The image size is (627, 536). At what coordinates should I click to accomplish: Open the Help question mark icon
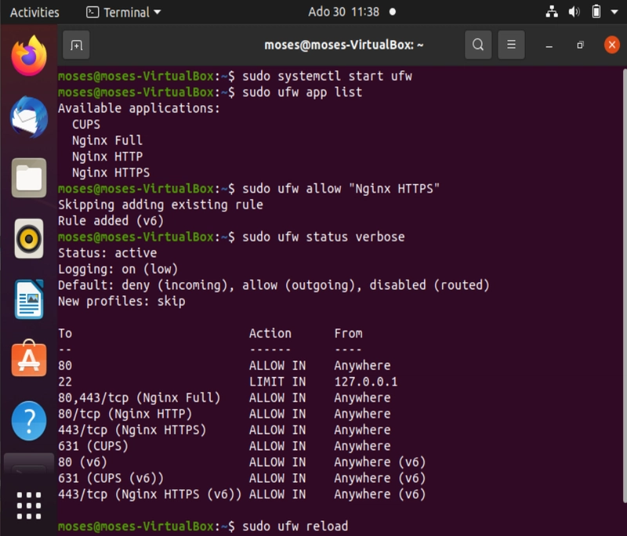point(29,421)
